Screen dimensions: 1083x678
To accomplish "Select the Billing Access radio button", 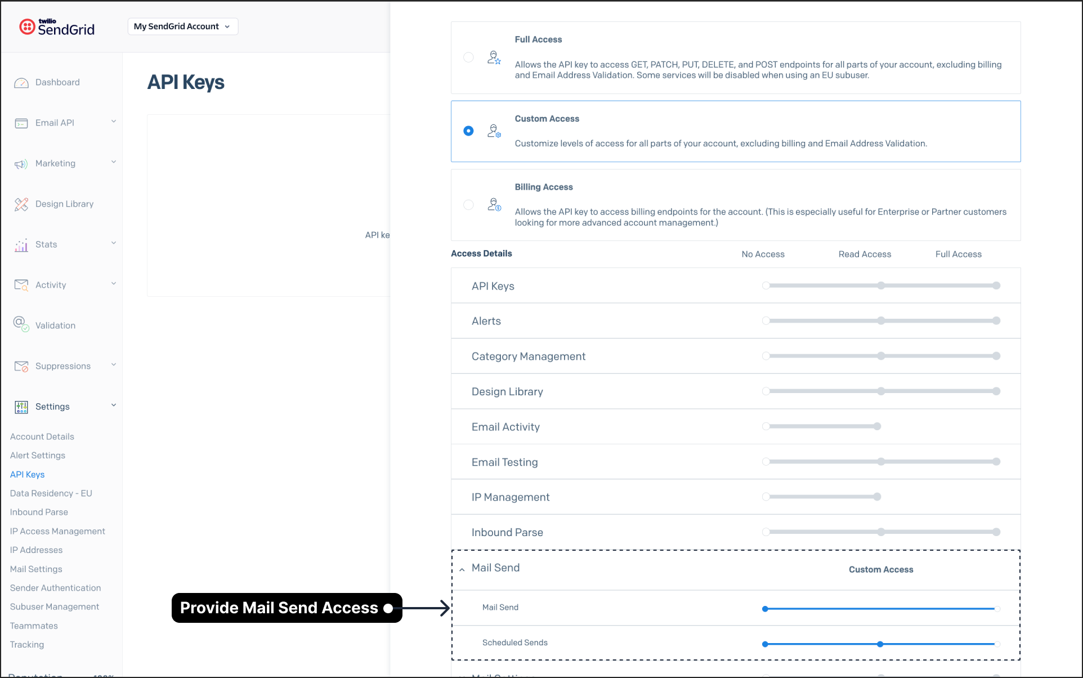I will click(x=468, y=204).
